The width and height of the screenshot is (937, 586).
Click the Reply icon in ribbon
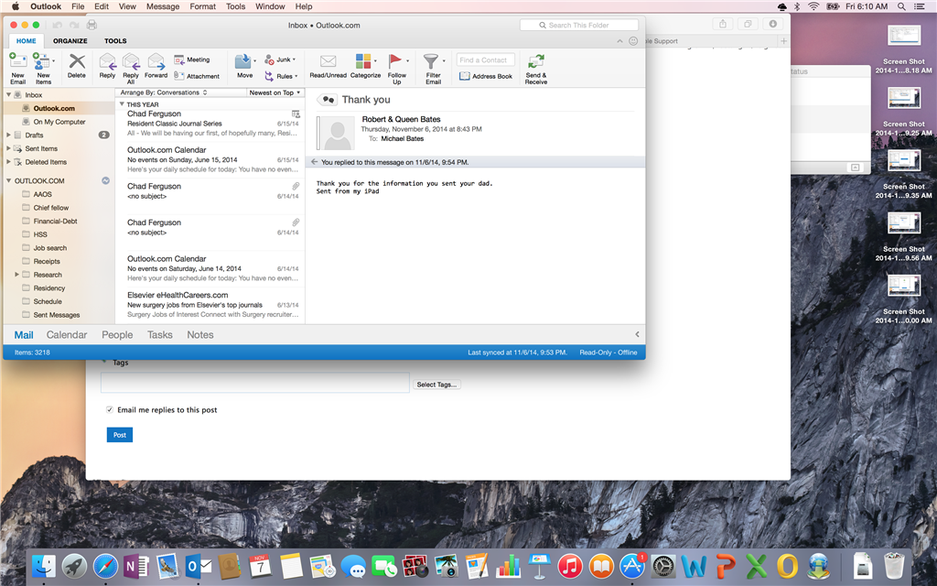coord(108,62)
